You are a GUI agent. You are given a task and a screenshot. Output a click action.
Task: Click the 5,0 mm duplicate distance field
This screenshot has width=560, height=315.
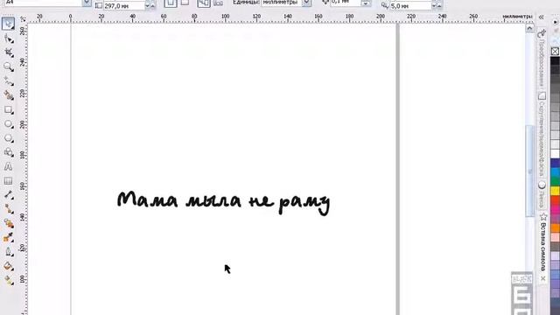(x=410, y=6)
